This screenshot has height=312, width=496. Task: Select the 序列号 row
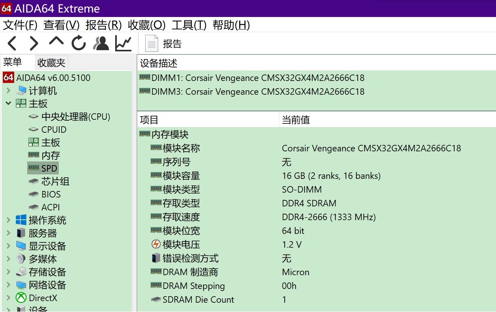click(x=316, y=162)
